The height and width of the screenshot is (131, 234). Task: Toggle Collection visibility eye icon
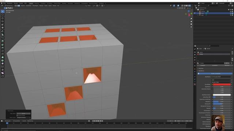click(x=231, y=10)
